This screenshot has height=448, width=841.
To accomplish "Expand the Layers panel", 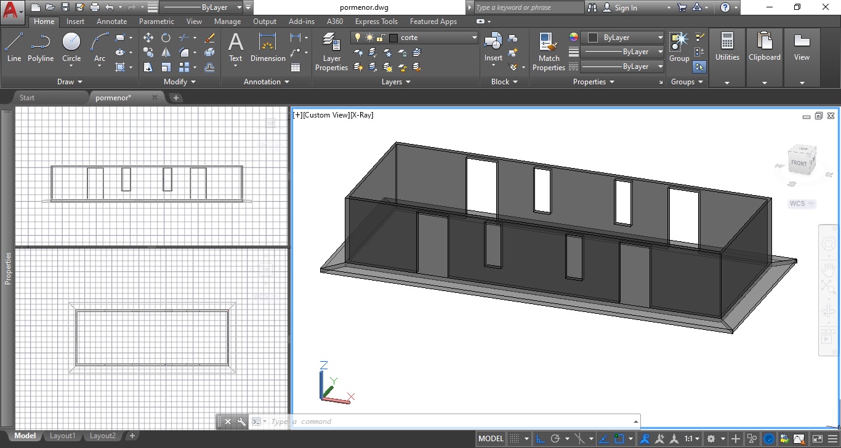I will pos(396,81).
